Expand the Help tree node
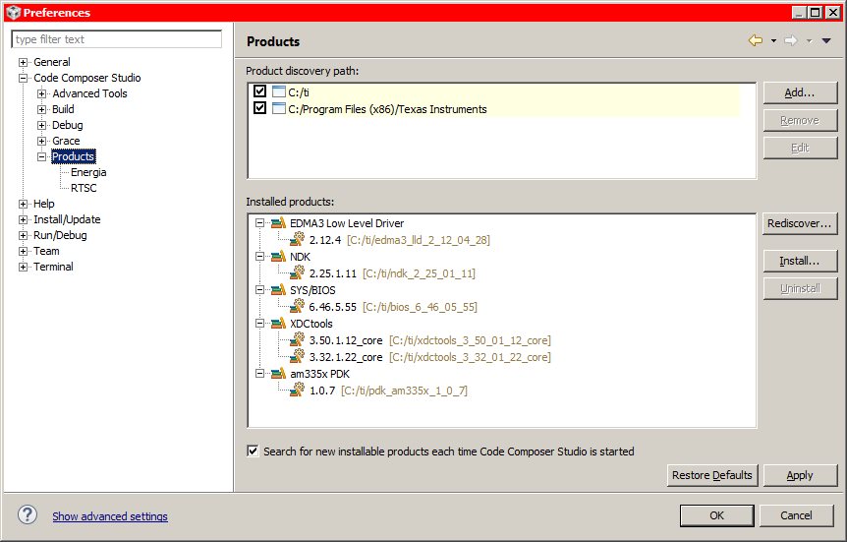 click(23, 204)
